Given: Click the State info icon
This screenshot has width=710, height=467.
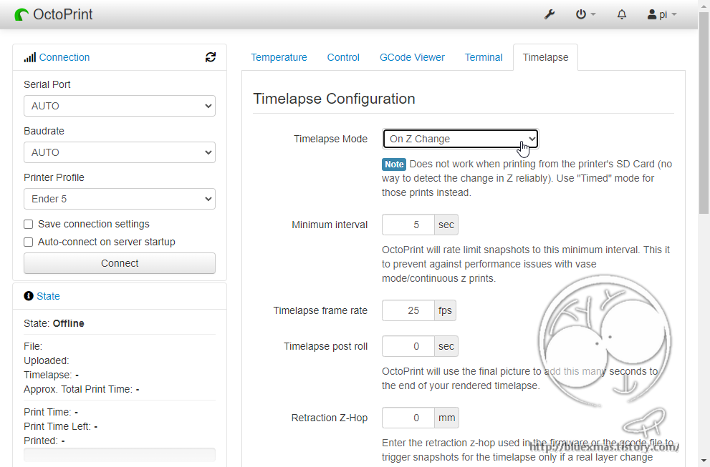Looking at the screenshot, I should pyautogui.click(x=29, y=295).
